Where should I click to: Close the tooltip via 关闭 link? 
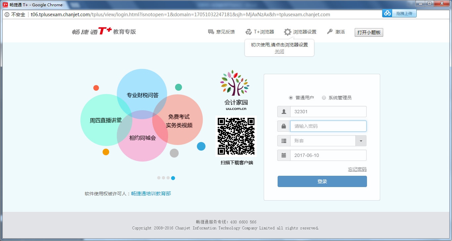[279, 51]
